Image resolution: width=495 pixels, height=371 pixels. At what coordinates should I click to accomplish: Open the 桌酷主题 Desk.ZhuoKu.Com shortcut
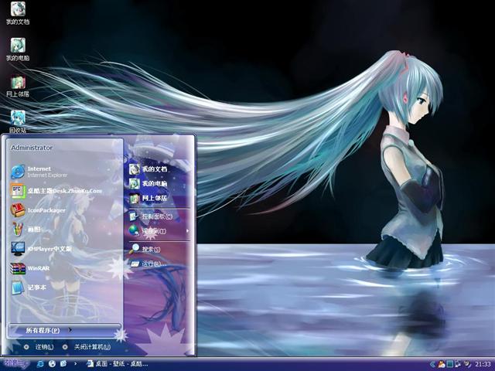63,190
